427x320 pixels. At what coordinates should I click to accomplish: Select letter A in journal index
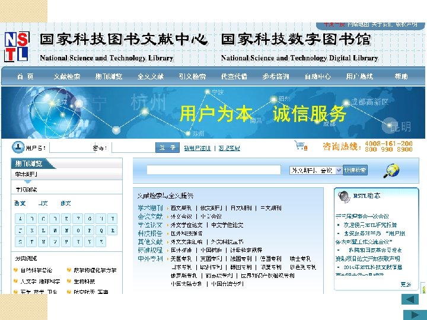[x=20, y=219]
